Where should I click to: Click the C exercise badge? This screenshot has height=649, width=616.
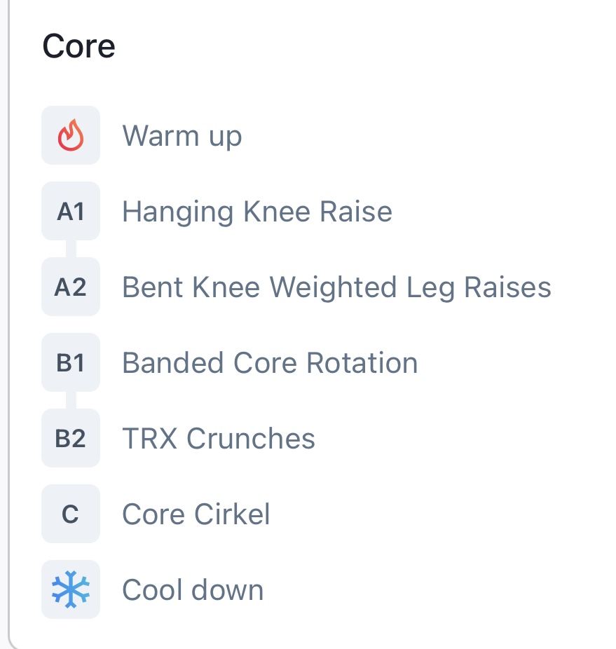click(x=71, y=514)
